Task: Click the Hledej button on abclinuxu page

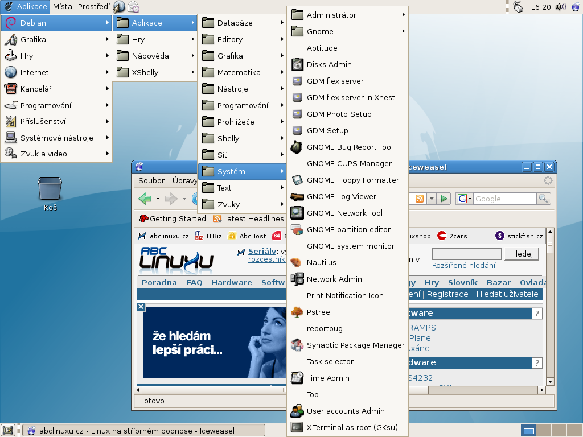Action: pos(522,254)
